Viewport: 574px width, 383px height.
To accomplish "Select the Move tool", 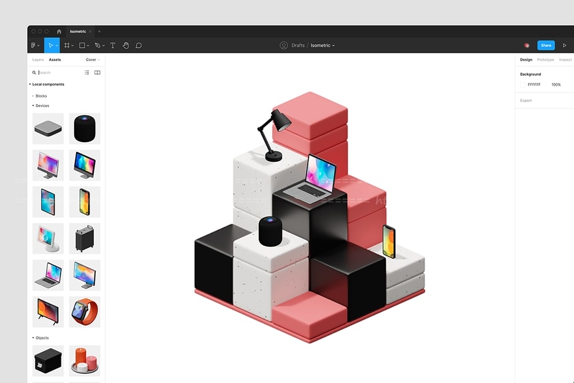I will coord(50,45).
